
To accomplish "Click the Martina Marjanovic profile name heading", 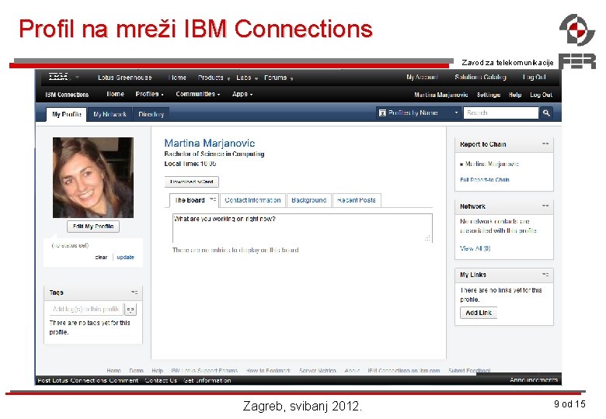I will click(210, 143).
